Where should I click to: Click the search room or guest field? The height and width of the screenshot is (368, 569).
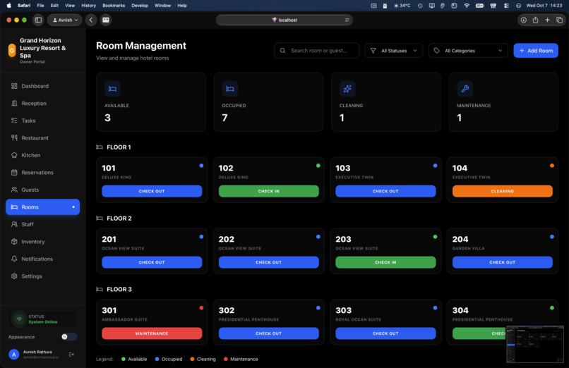click(317, 51)
